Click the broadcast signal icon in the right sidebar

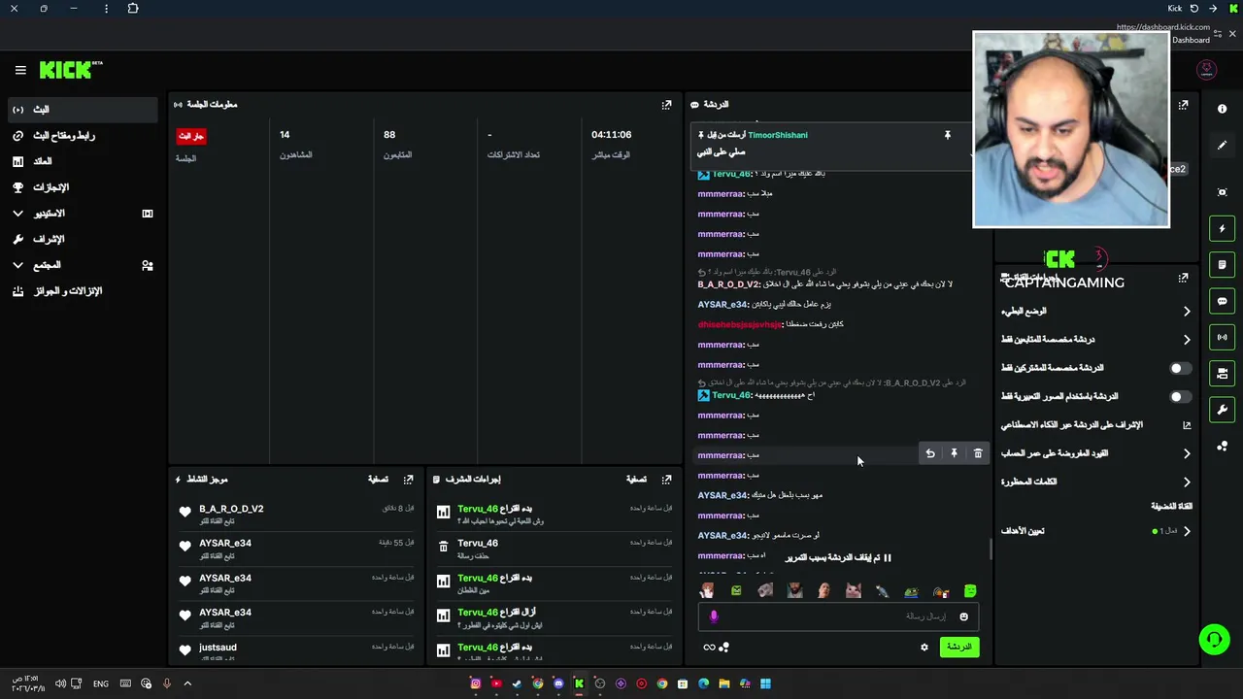click(x=1223, y=337)
